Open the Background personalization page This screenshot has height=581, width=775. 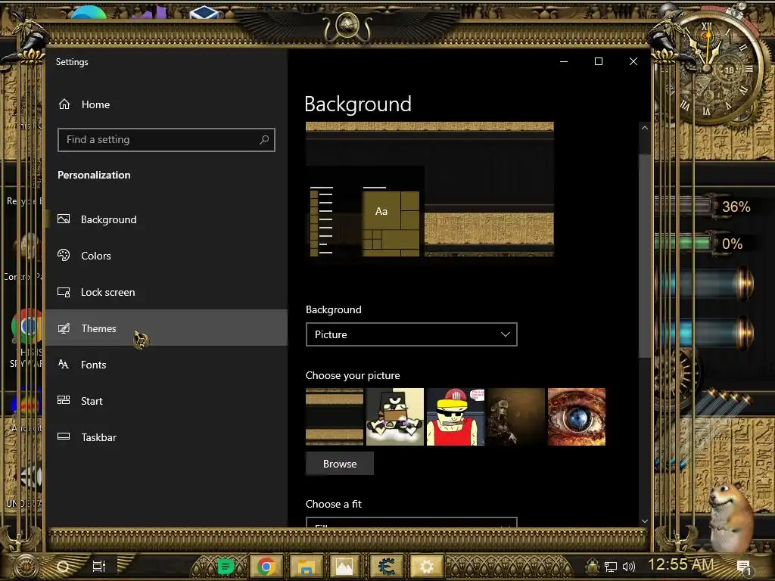pos(166,219)
